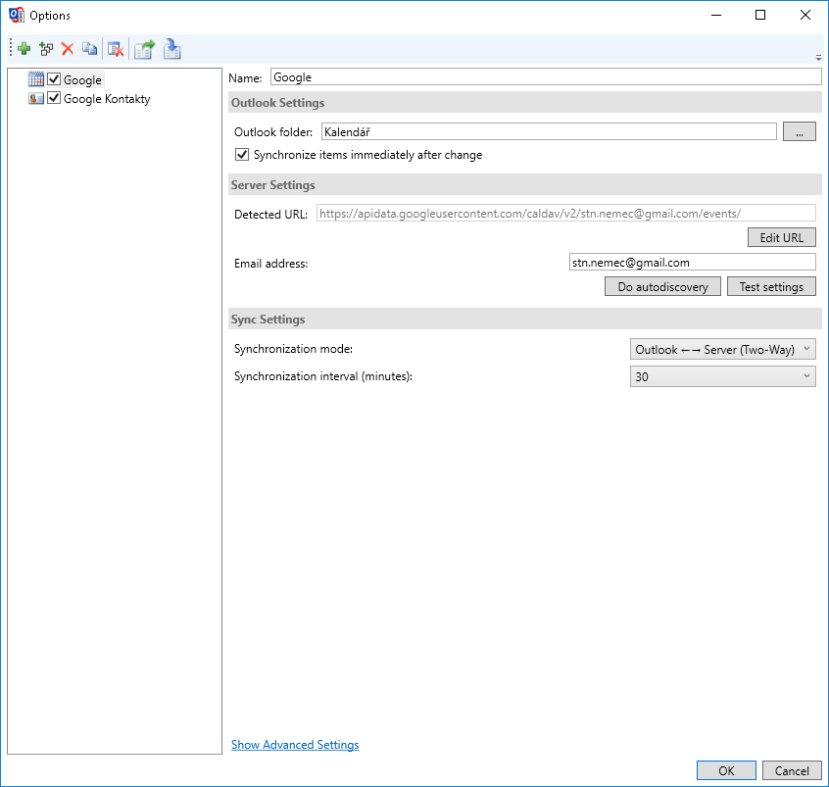Select the Google calendar profile in the tree
This screenshot has width=829, height=787.
click(82, 79)
